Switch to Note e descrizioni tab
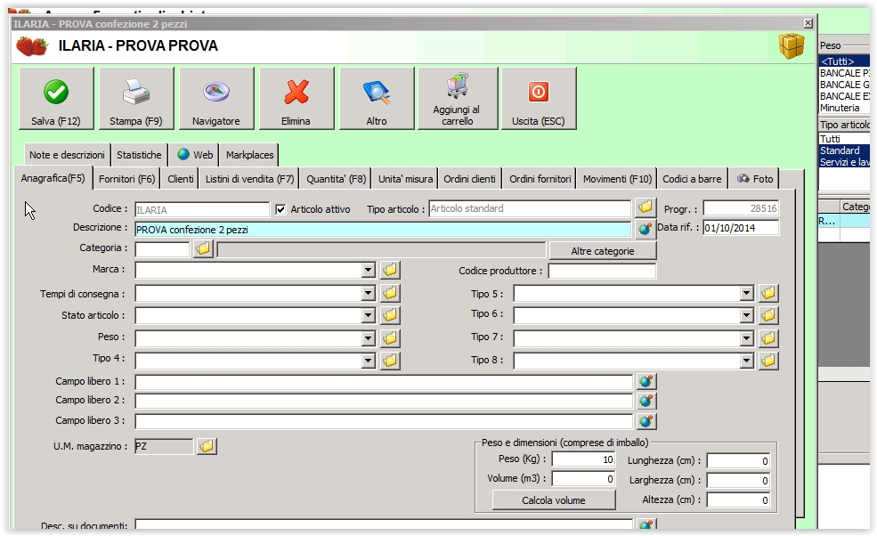877x536 pixels. [x=67, y=155]
